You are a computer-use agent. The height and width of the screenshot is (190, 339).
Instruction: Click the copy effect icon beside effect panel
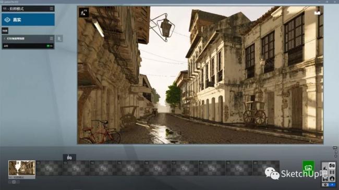pos(59,39)
